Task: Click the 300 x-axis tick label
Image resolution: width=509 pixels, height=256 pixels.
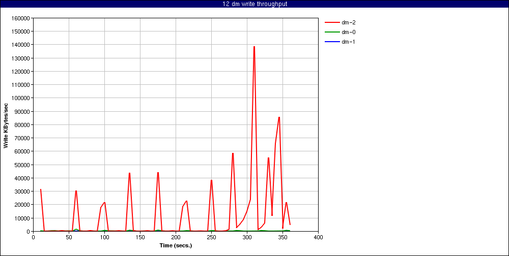Action: (247, 237)
